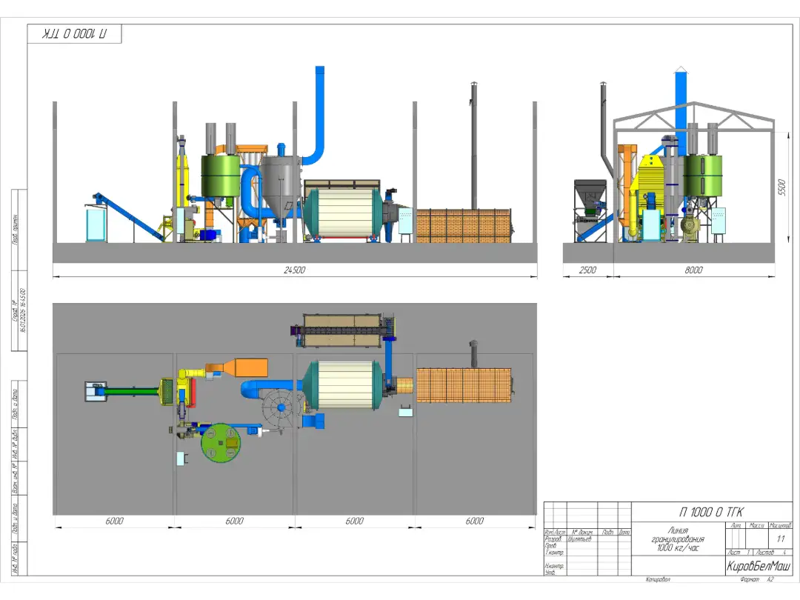Click the green belt conveyor in plan view
This screenshot has width=800, height=600.
tap(132, 390)
